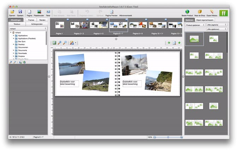Open the (Alle pagina's) dropdown
Viewport: 238px width, 151px height.
tap(217, 25)
